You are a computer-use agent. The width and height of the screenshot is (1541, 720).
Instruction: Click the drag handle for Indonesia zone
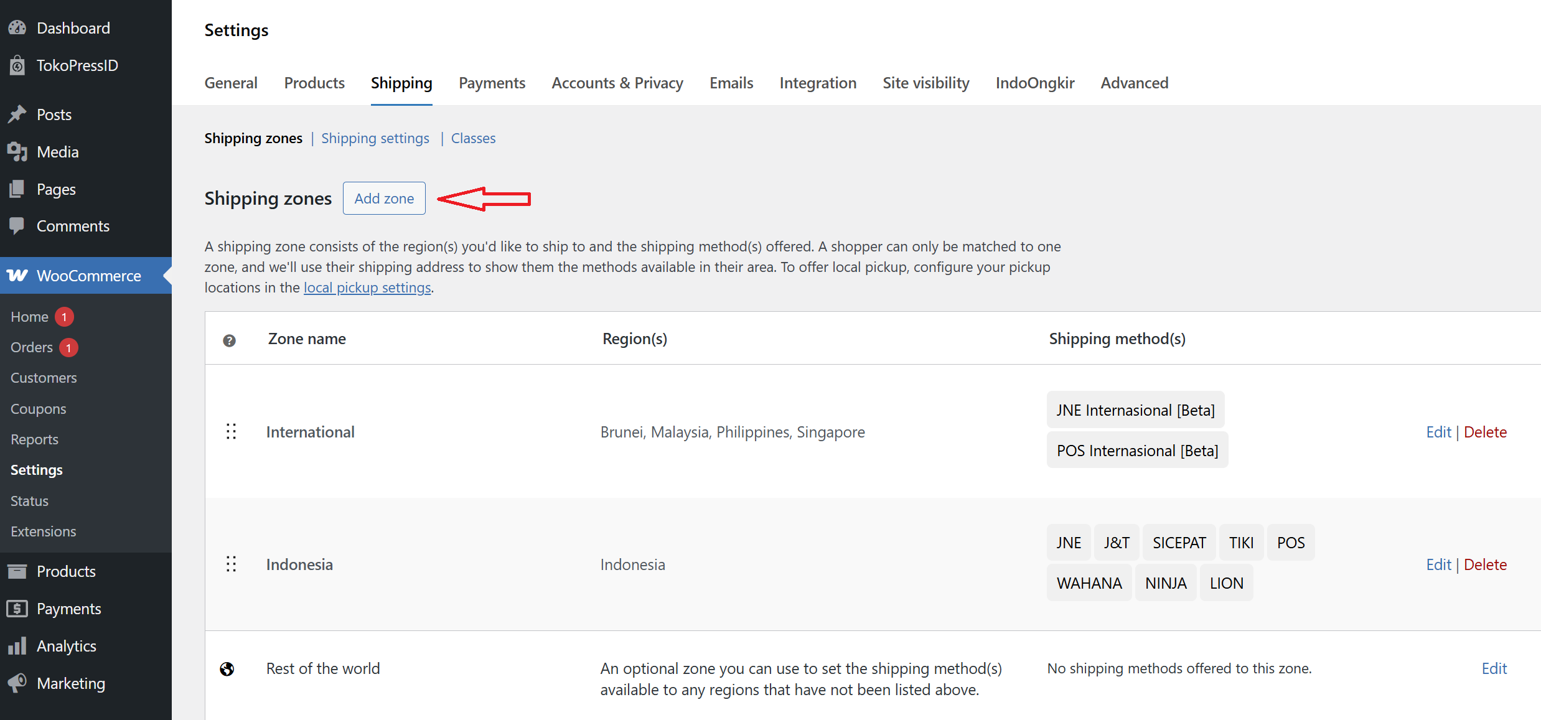[x=231, y=564]
